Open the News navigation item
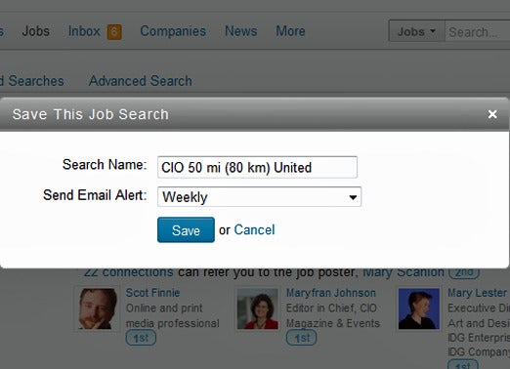Viewport: 510px width, 369px height. (x=241, y=31)
